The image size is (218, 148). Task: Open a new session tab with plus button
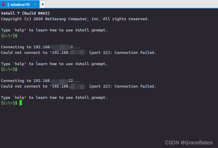click(43, 4)
